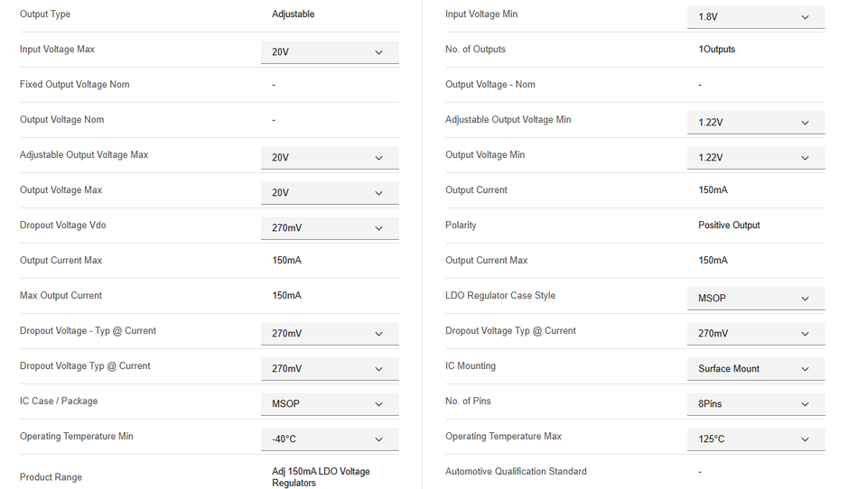Click the Positive Output polarity value

point(729,226)
